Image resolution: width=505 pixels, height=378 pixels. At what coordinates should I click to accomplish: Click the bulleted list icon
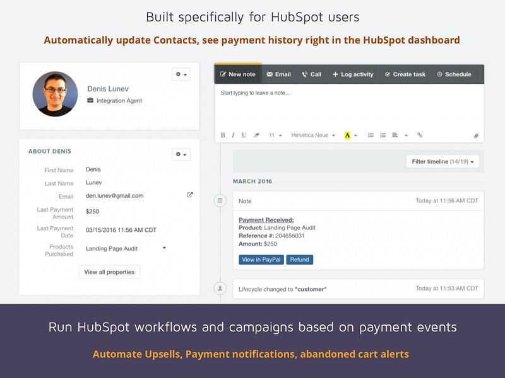pyautogui.click(x=372, y=134)
